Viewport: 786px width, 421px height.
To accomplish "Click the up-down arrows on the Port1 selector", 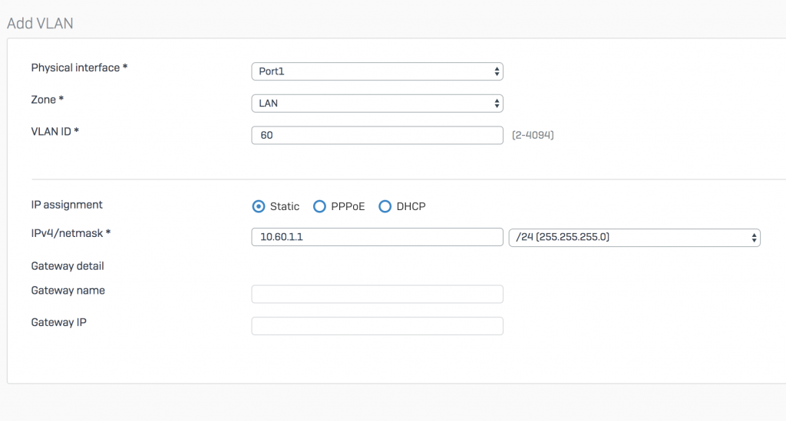I will click(x=497, y=71).
